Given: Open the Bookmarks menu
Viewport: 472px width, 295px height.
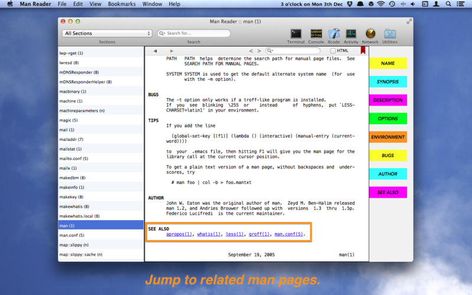Looking at the screenshot, I should click(x=122, y=4).
